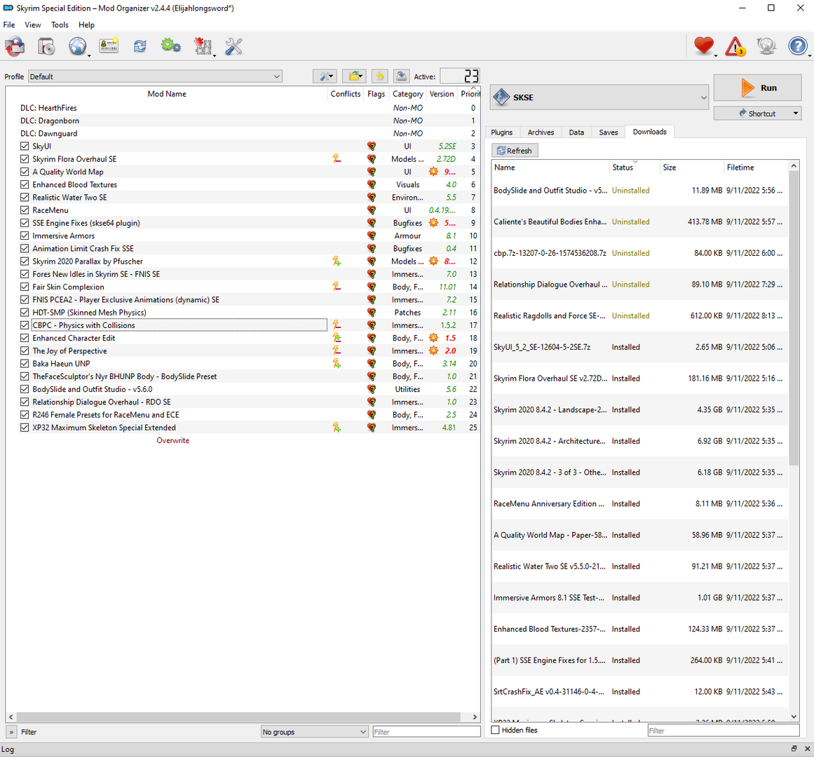Uncheck Baka Haeun UNP mod
Image resolution: width=814 pixels, height=757 pixels.
click(x=25, y=363)
